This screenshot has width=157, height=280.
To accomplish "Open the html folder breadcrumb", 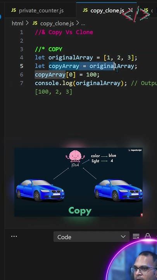I will coord(17,23).
